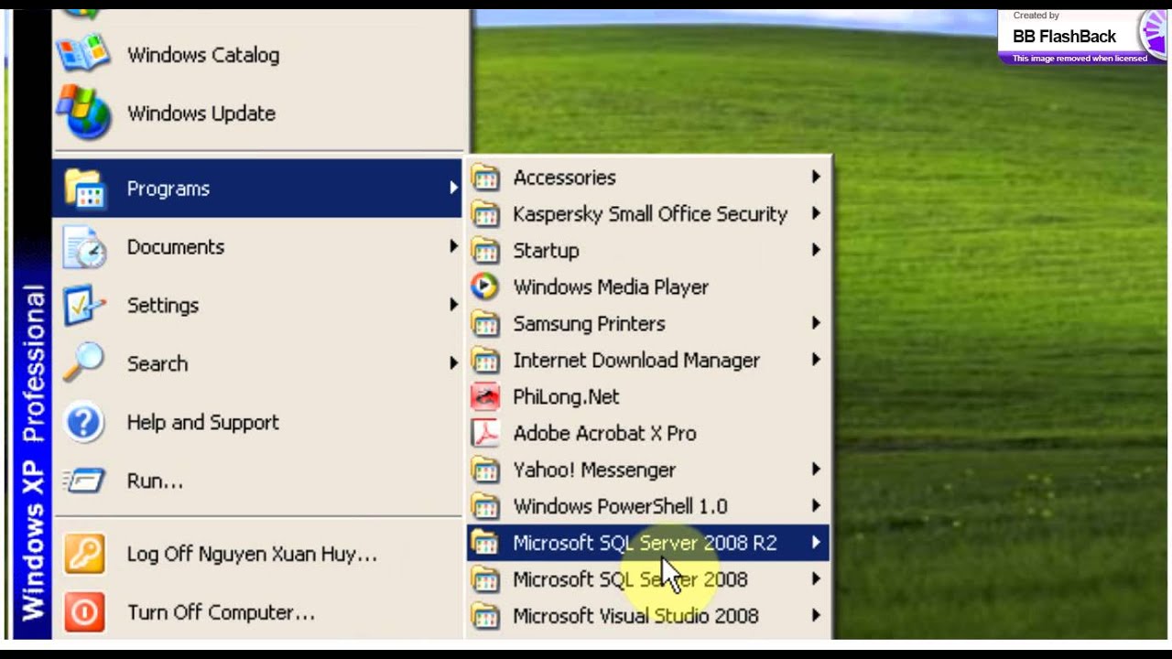This screenshot has width=1172, height=659.
Task: Expand the Documents submenu arrow
Action: [x=453, y=246]
